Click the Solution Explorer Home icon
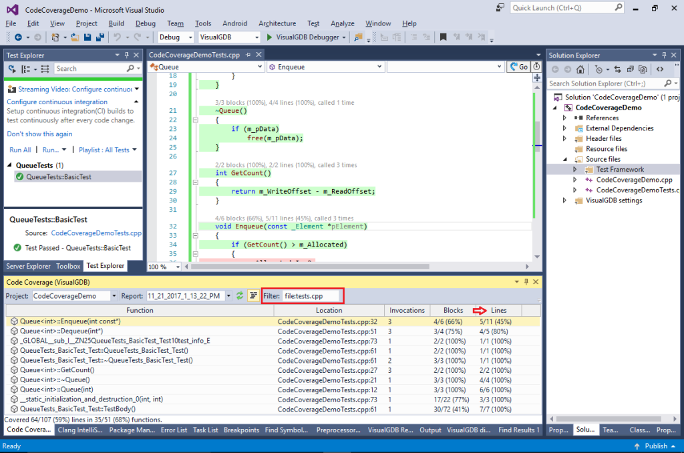This screenshot has width=684, height=453. (x=580, y=69)
